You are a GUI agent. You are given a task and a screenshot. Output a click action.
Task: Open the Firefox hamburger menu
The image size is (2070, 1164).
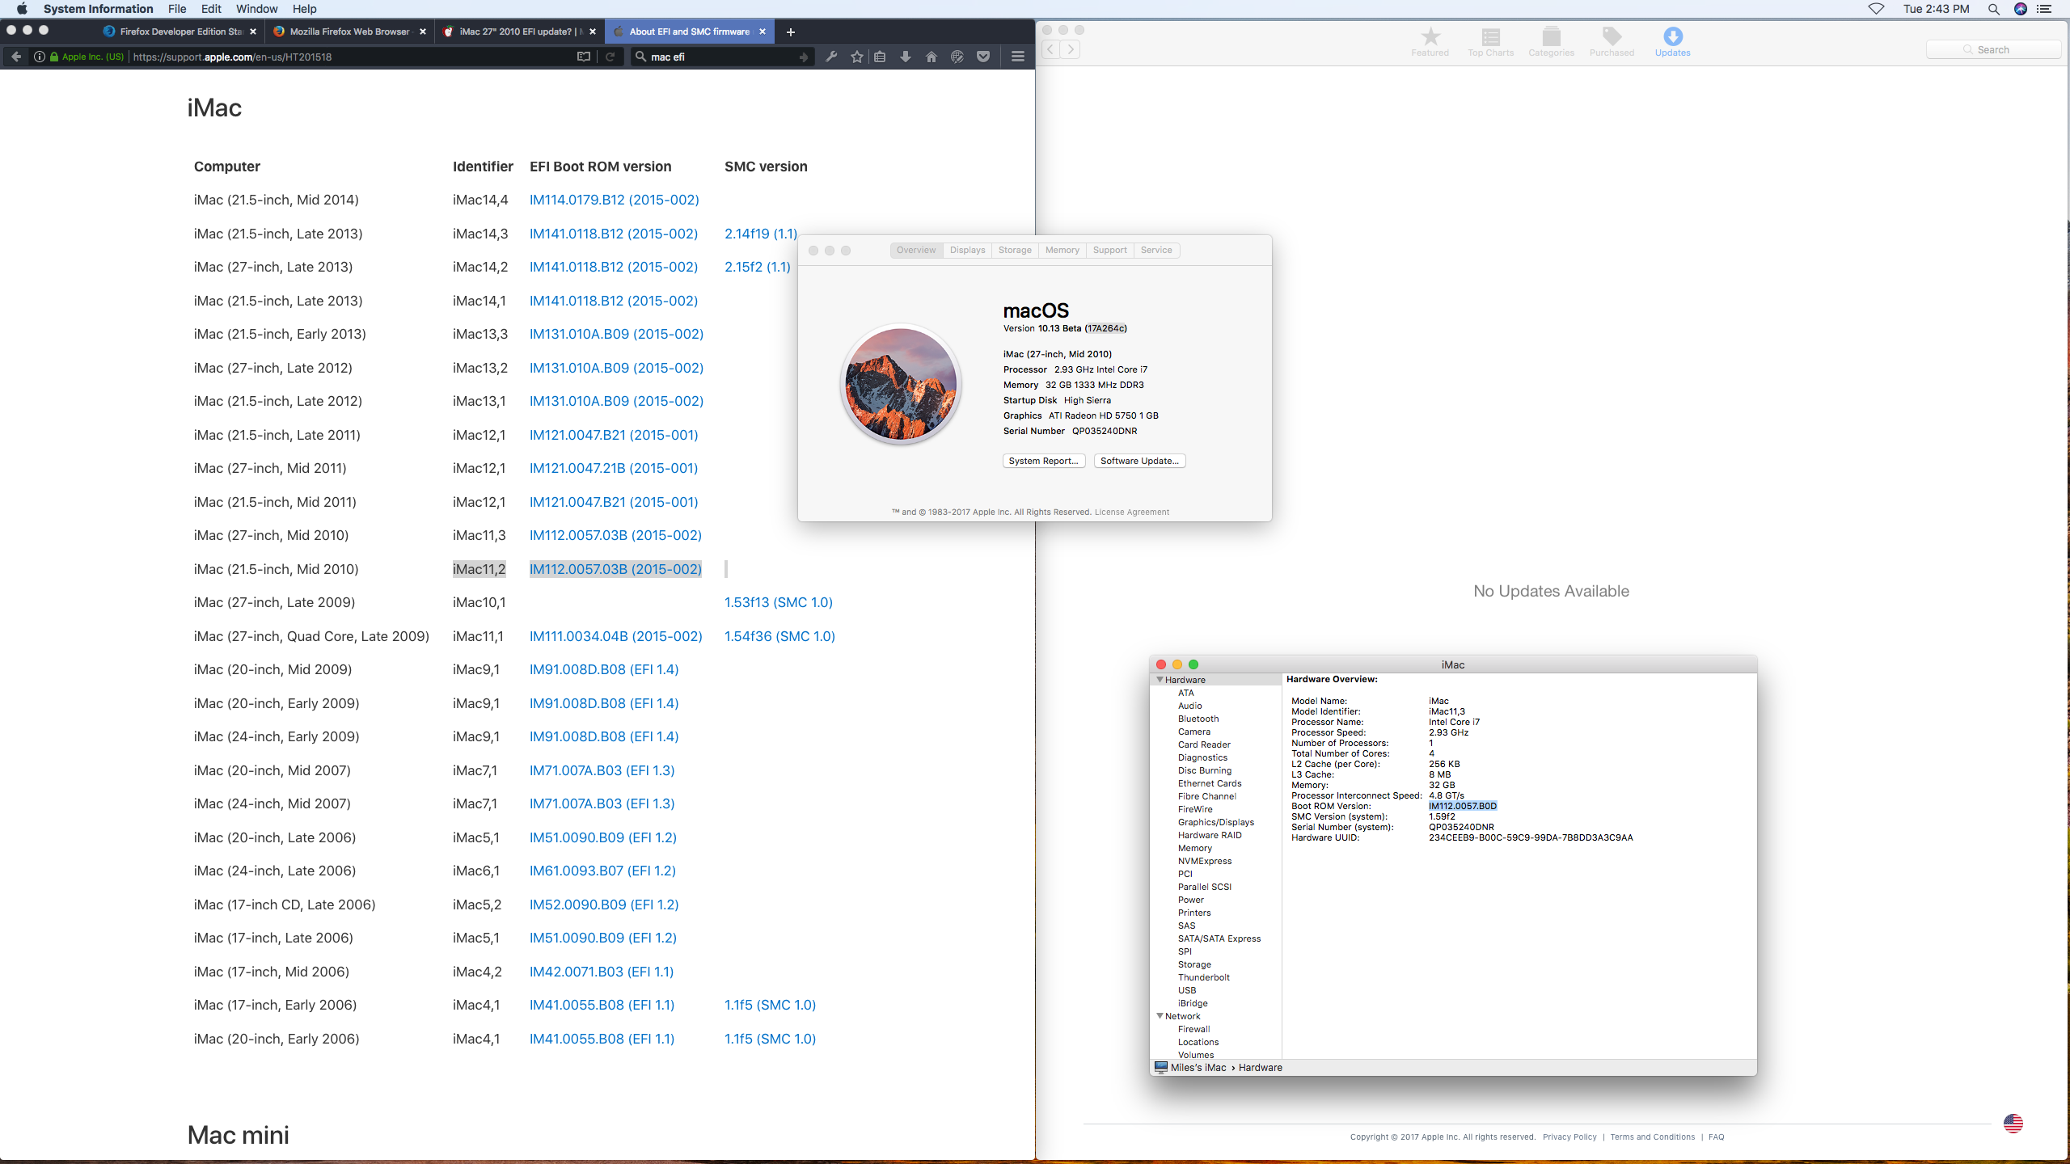(x=1018, y=57)
